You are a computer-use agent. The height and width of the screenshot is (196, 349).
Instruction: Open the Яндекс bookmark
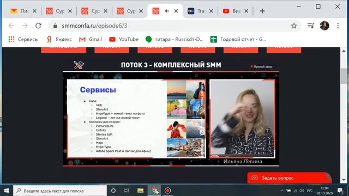point(59,39)
